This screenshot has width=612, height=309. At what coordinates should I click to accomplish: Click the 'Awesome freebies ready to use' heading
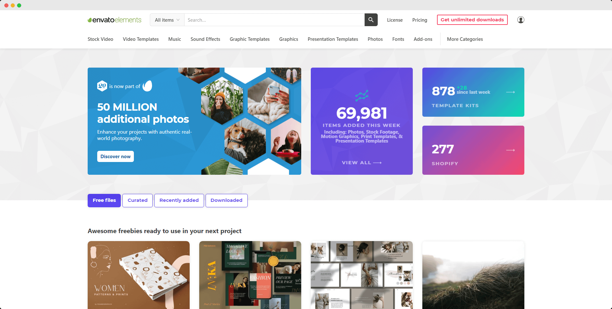pos(164,231)
